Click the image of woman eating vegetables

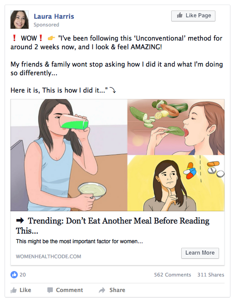pyautogui.click(x=176, y=127)
